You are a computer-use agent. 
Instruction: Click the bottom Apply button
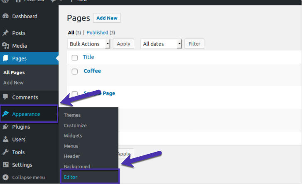pos(126,154)
